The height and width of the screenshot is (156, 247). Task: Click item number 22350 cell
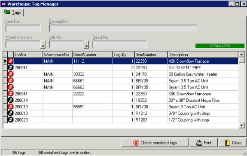pyautogui.click(x=151, y=61)
